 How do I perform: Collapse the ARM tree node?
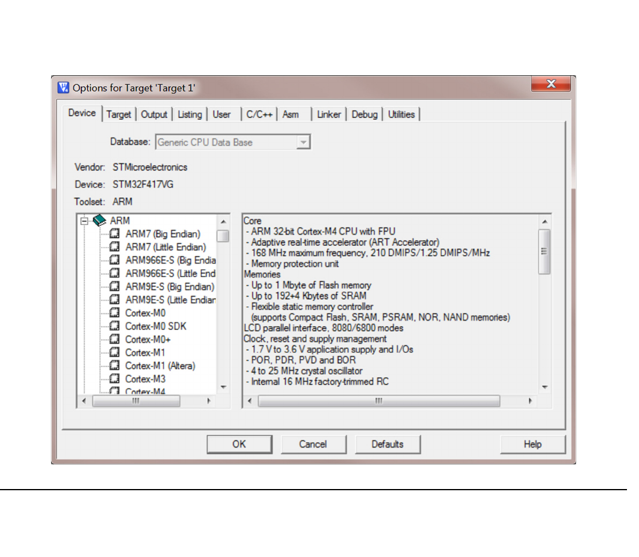click(x=84, y=221)
